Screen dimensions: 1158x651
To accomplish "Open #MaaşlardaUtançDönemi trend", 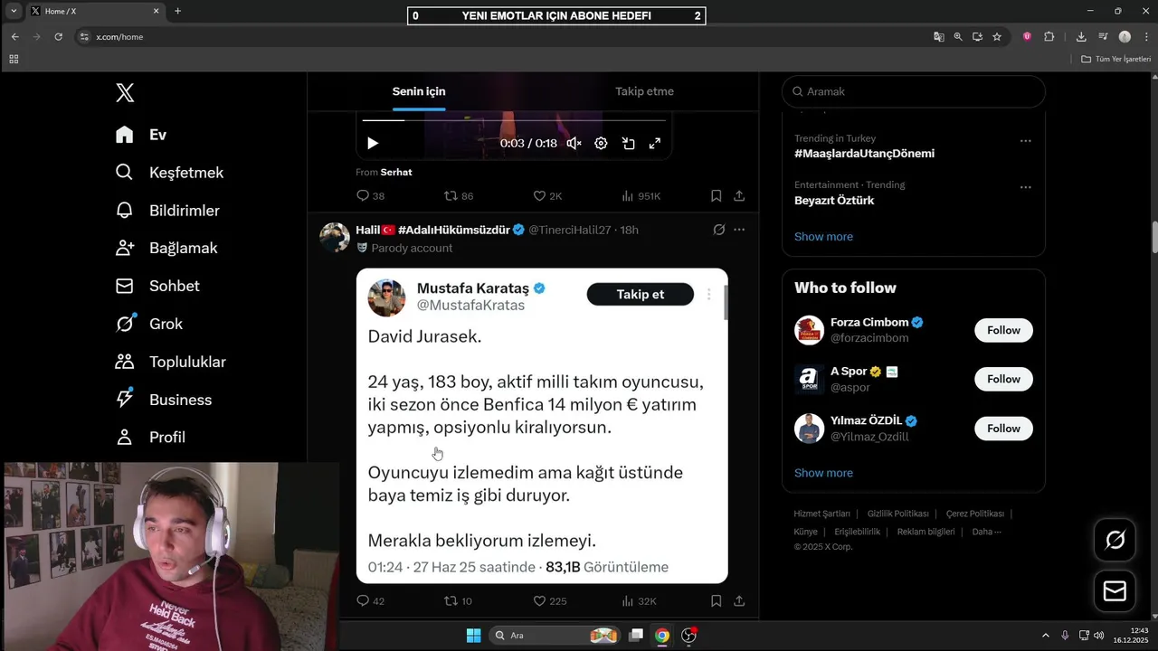I will point(864,154).
